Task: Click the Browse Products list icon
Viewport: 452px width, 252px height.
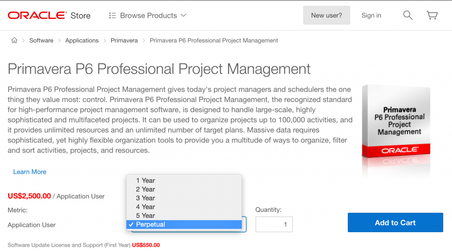Action: [x=113, y=15]
